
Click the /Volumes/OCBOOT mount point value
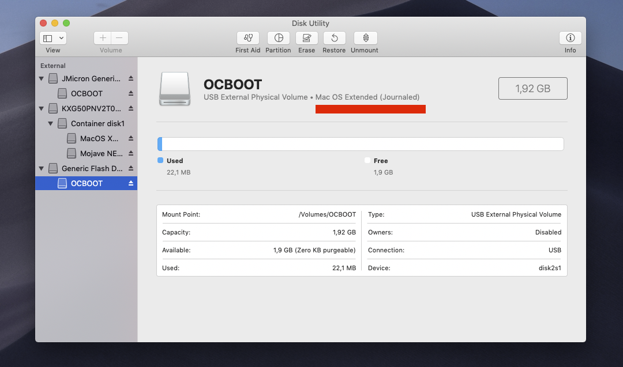pos(328,214)
